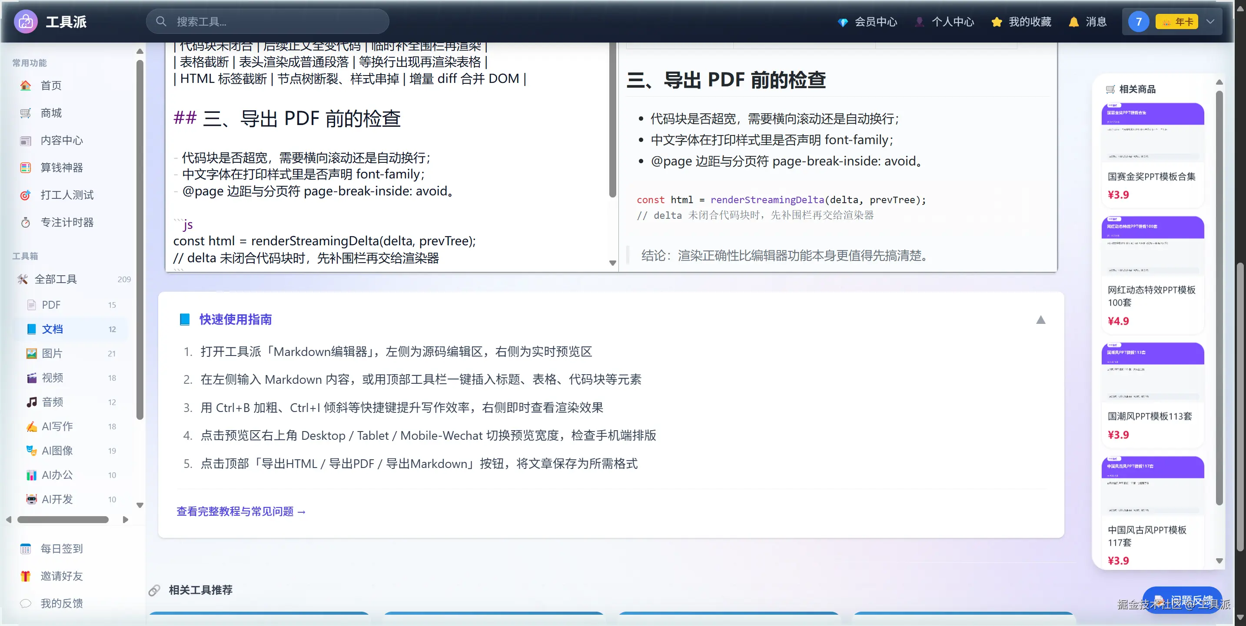Open 会员中心 diamond menu

[867, 22]
